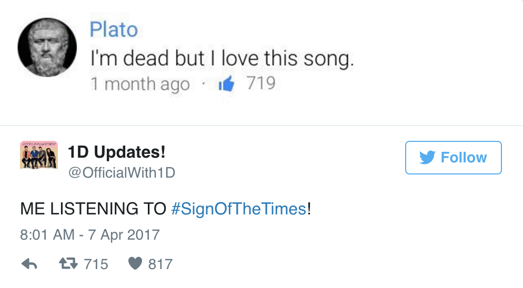
Task: Select the "I'm dead but I love this song." comment
Action: point(221,58)
